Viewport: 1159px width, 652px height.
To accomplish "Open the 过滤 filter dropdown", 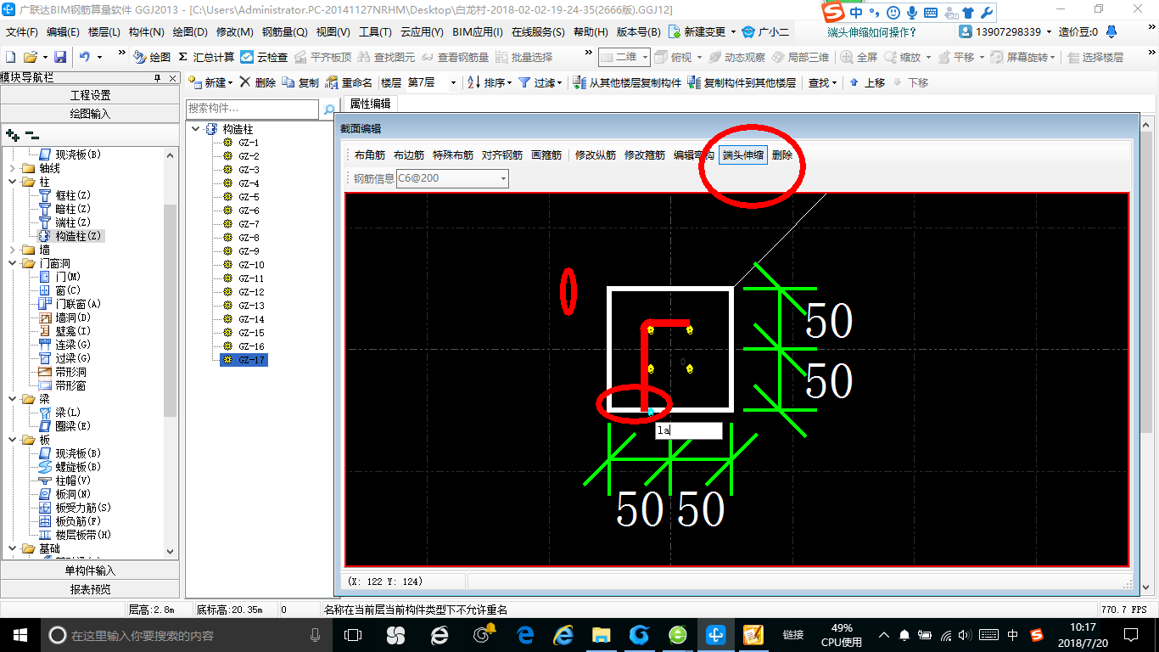I will click(540, 82).
